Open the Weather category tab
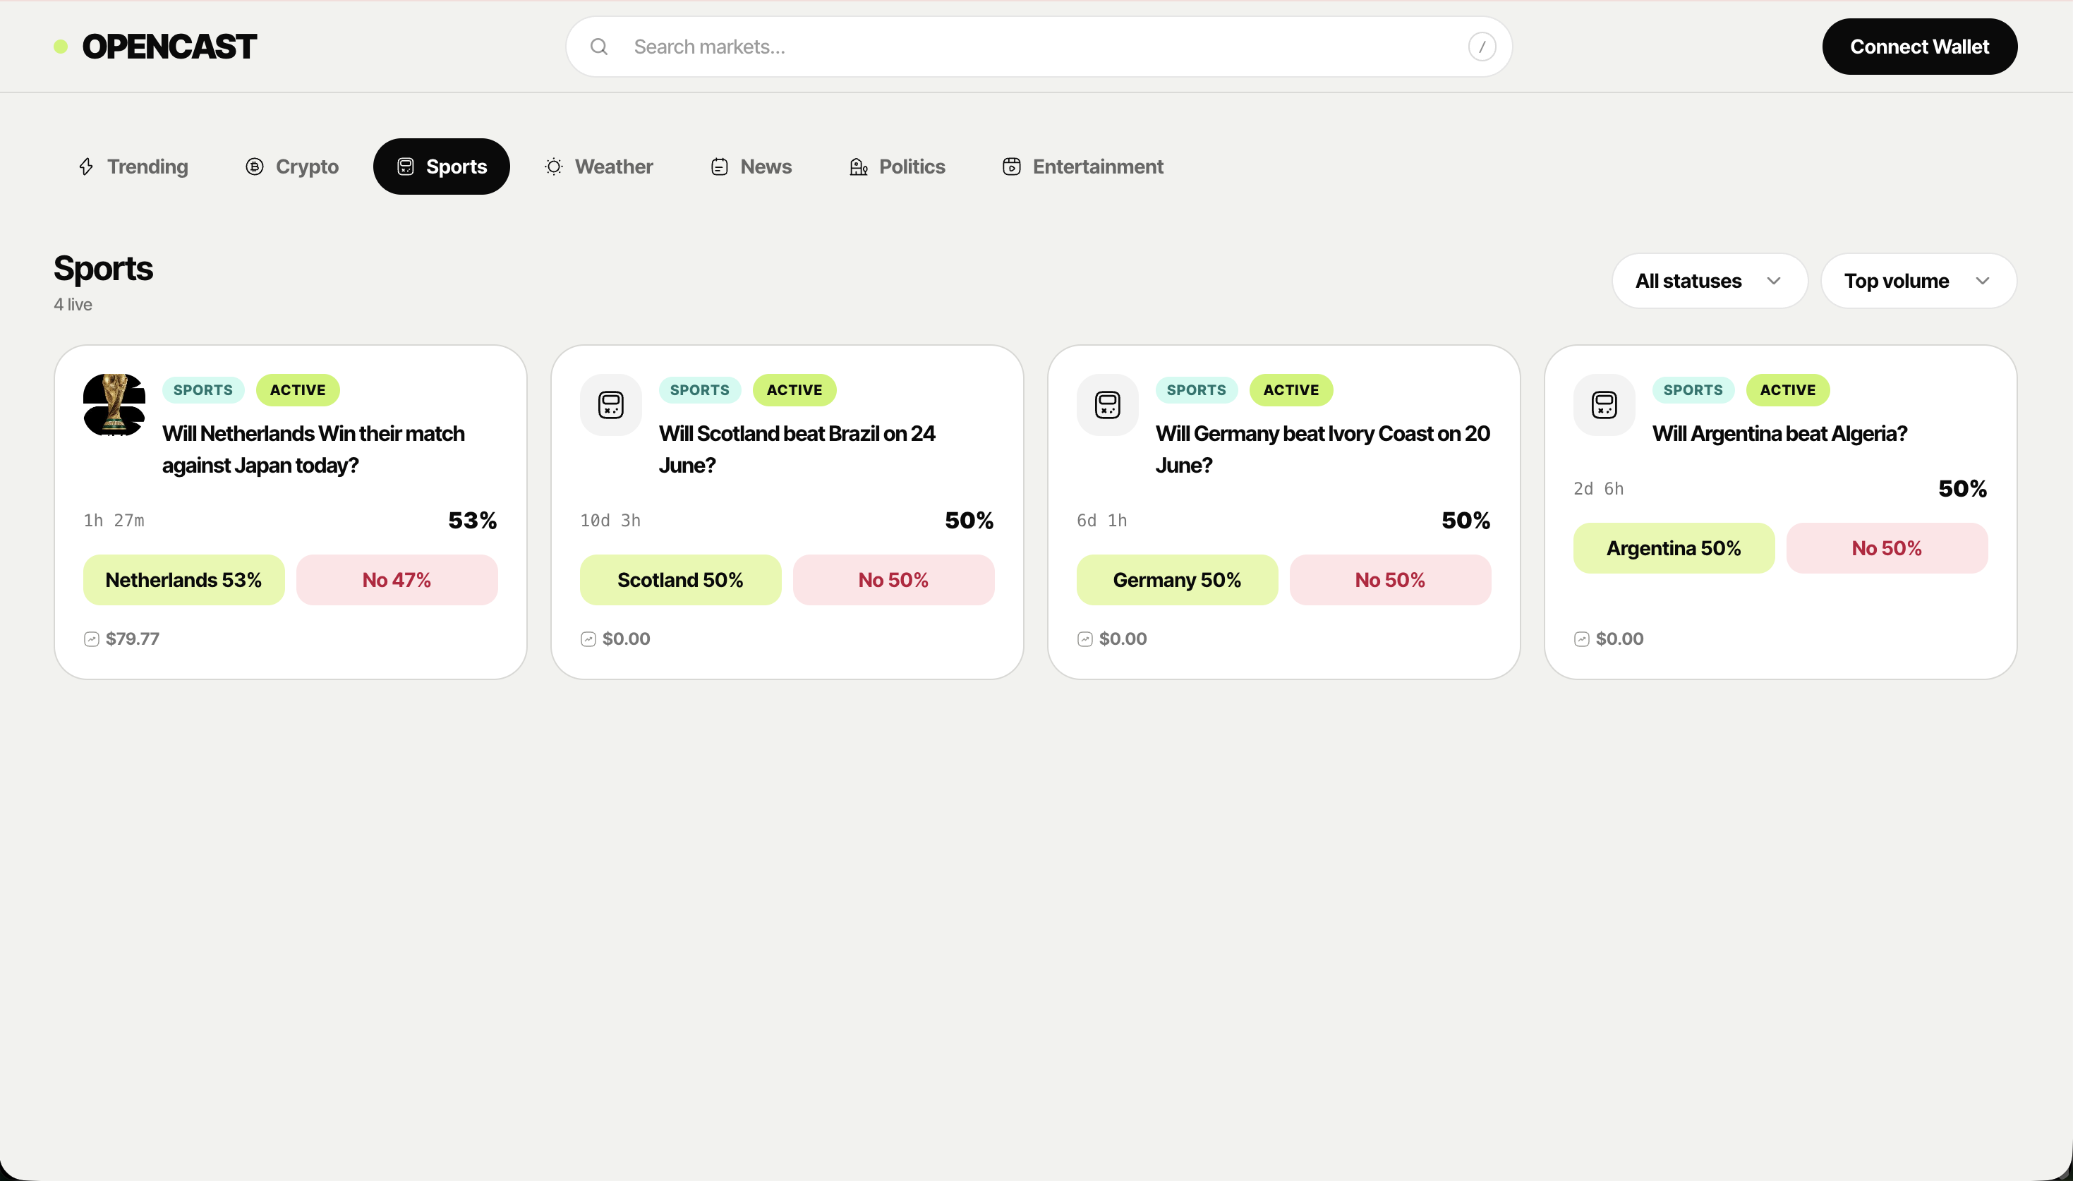The image size is (2073, 1181). [598, 167]
